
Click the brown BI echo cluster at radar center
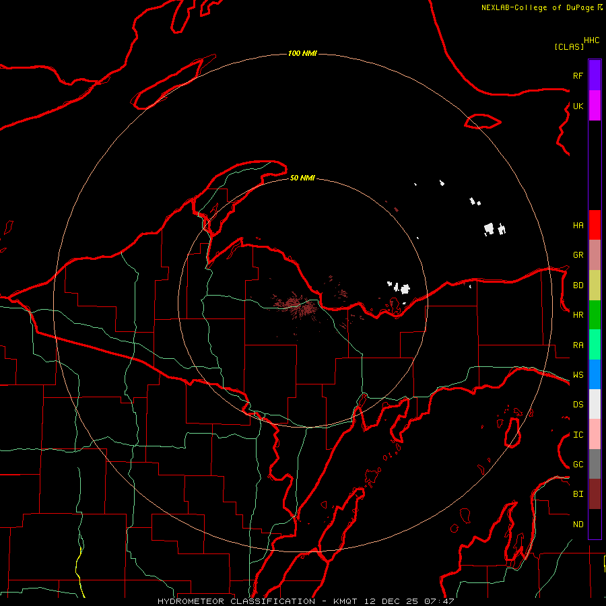click(298, 305)
